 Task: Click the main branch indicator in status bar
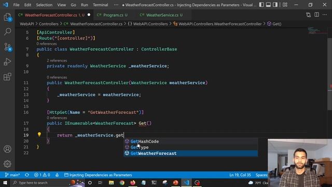[x=12, y=175]
